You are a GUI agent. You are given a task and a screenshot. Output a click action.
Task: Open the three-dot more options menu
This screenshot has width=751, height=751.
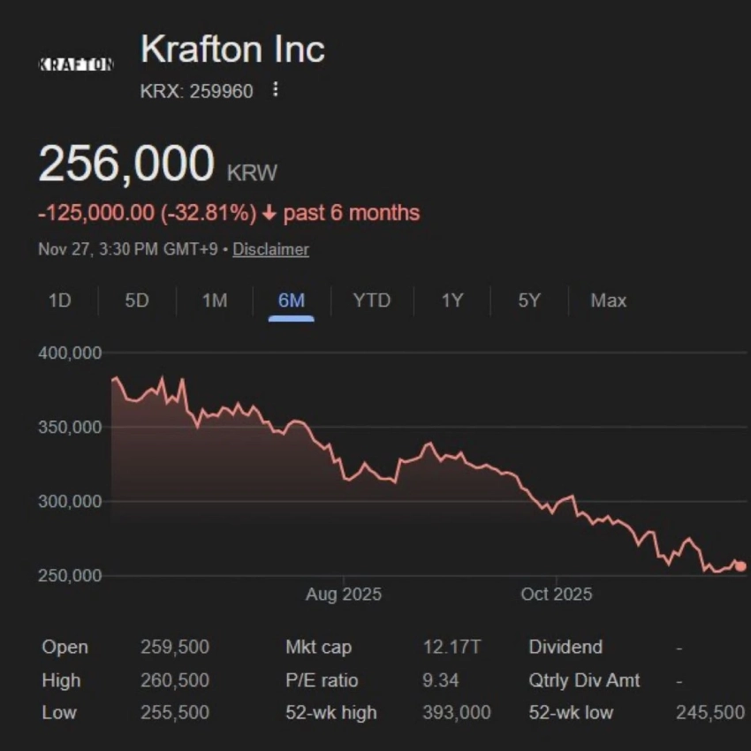pyautogui.click(x=276, y=90)
